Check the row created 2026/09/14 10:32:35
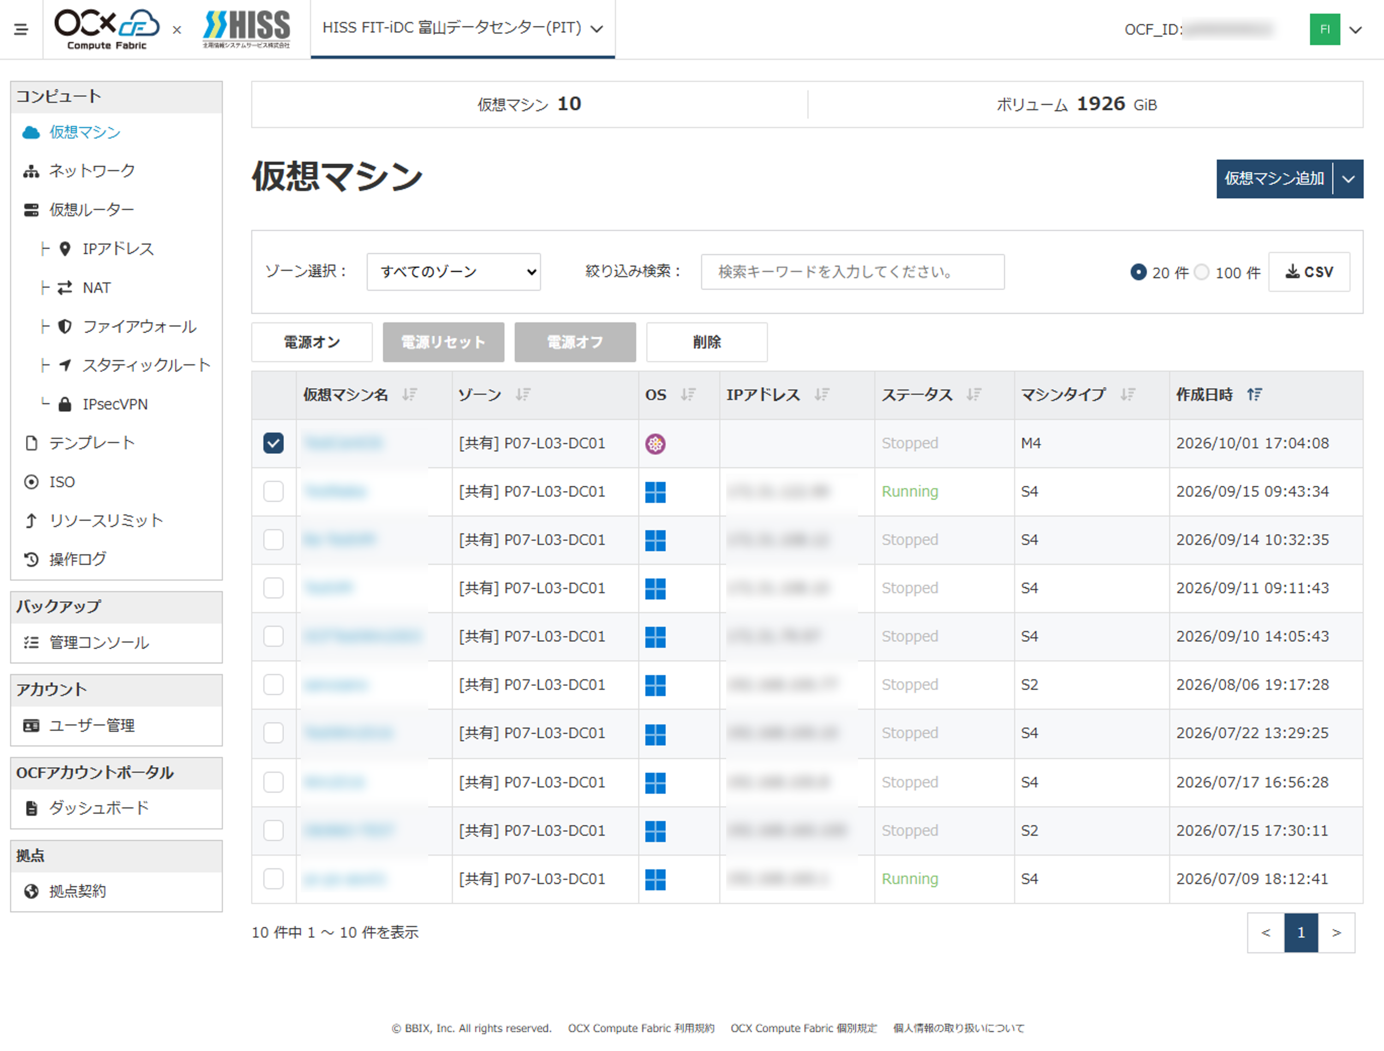This screenshot has height=1051, width=1384. (274, 540)
